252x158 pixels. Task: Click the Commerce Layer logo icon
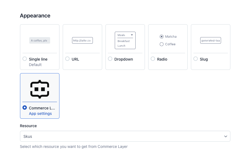40,89
